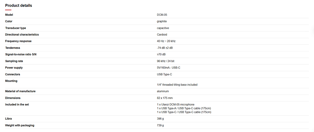Select the Weight with packaging label
314x132 pixels.
point(20,125)
